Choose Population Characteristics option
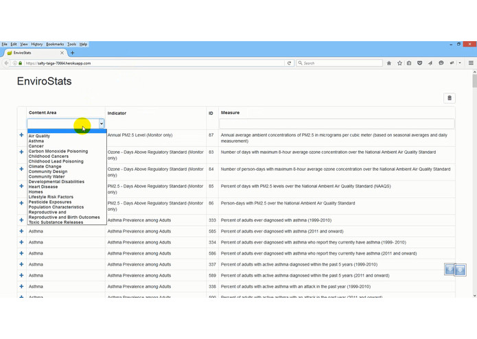477x339 pixels. 67,207
